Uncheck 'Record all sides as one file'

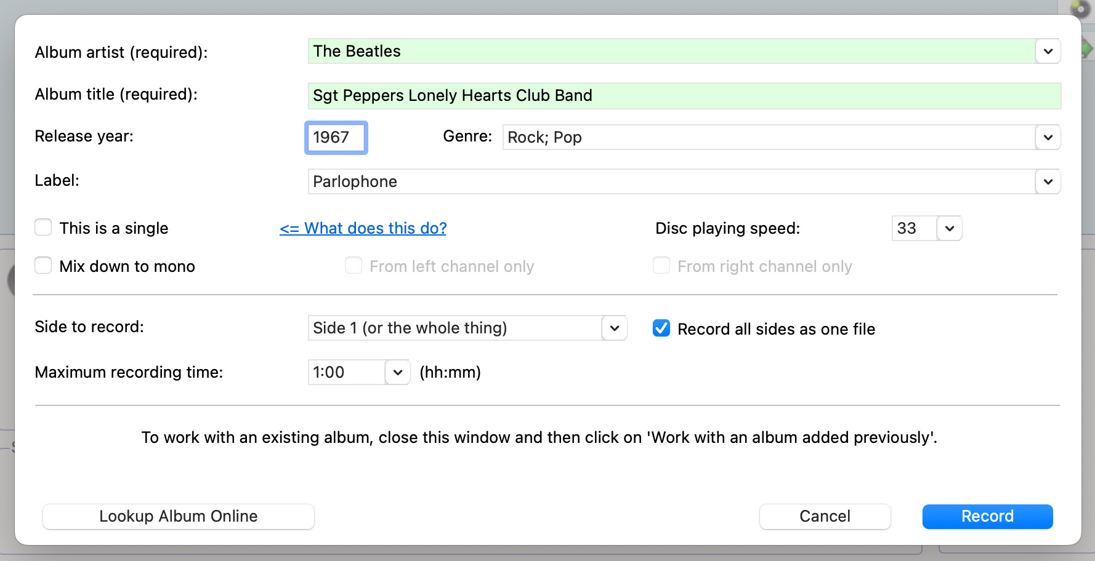pyautogui.click(x=661, y=328)
